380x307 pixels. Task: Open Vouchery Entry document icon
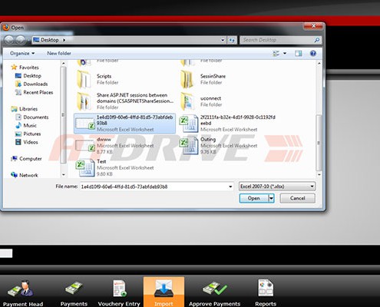(120, 289)
